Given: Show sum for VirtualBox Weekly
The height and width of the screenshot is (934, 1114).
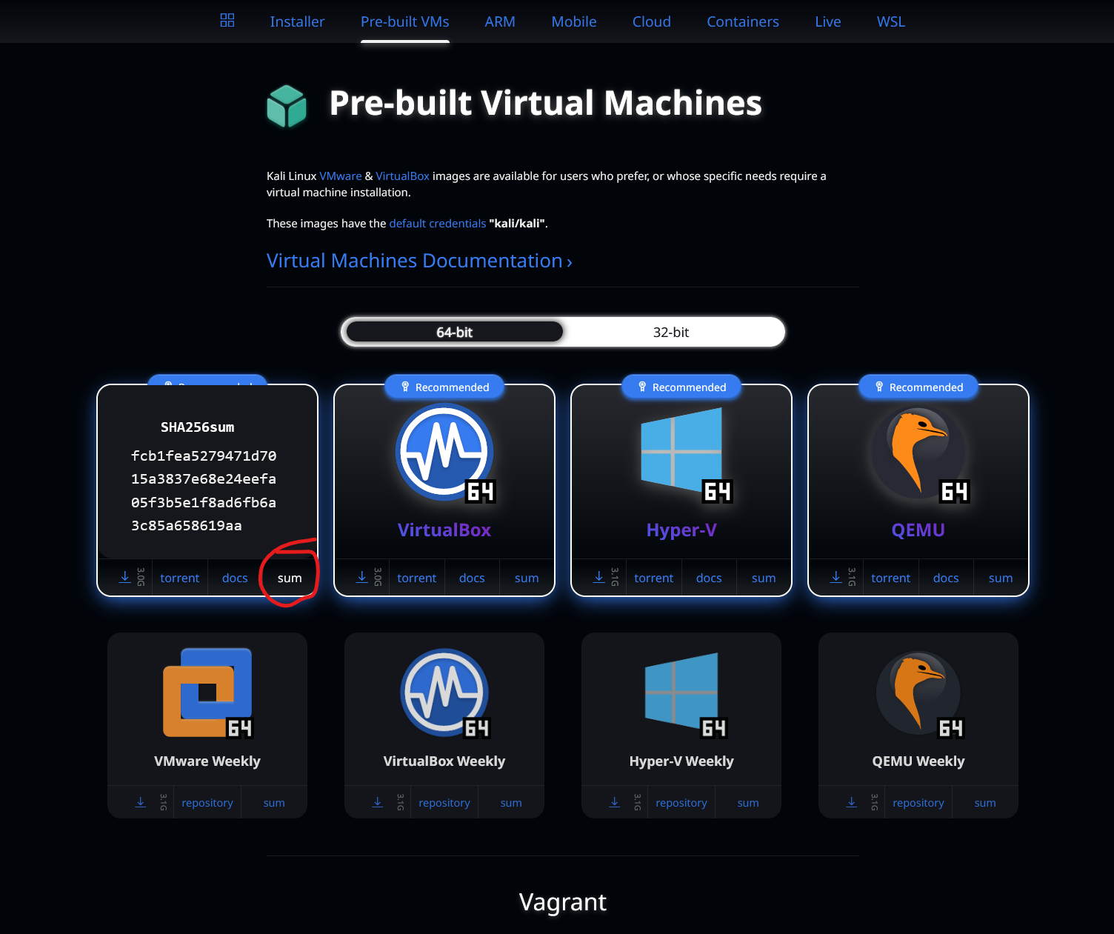Looking at the screenshot, I should pos(511,803).
